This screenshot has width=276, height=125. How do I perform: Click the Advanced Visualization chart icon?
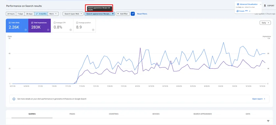click(x=238, y=4)
